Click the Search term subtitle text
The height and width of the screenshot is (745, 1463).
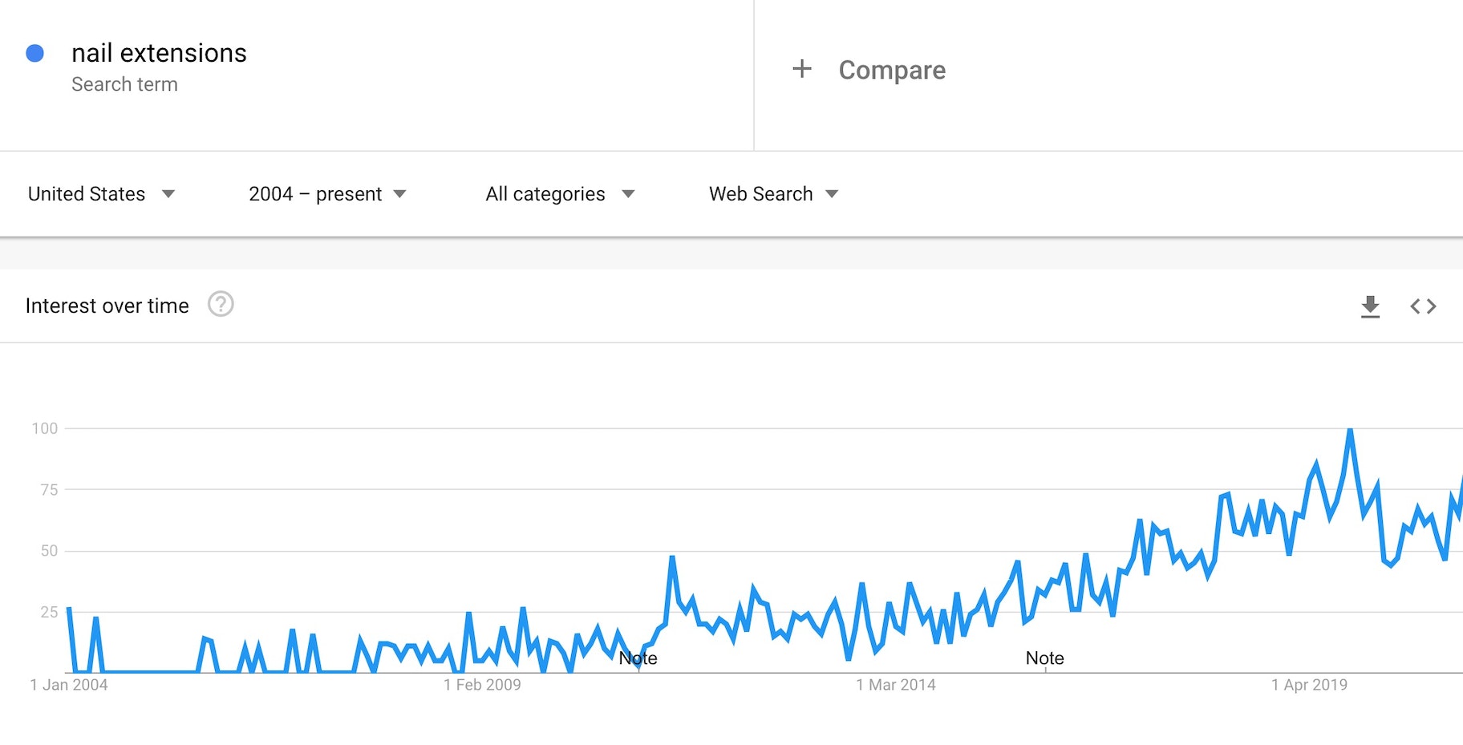point(124,84)
